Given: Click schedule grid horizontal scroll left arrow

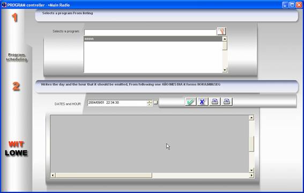Looking at the screenshot, I should coord(53,175).
